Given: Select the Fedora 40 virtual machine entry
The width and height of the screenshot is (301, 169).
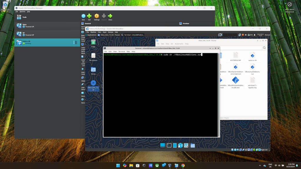Looking at the screenshot, I should pyautogui.click(x=47, y=42).
